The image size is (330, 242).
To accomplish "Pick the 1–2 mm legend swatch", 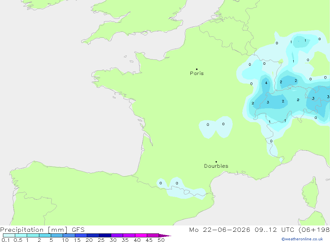I will point(33,235).
